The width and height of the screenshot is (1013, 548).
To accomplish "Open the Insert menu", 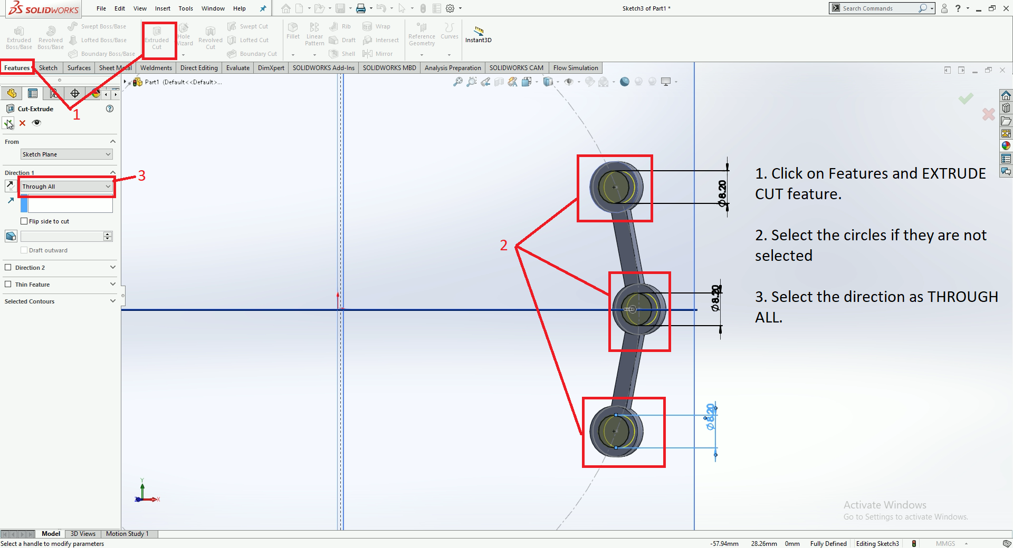I will click(x=163, y=8).
